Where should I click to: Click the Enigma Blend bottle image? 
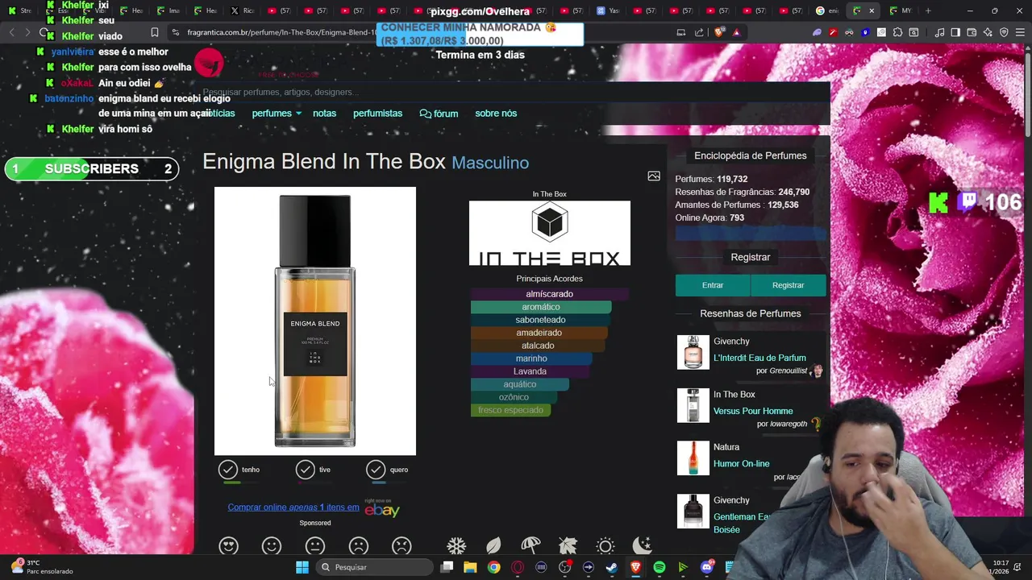[x=315, y=321]
